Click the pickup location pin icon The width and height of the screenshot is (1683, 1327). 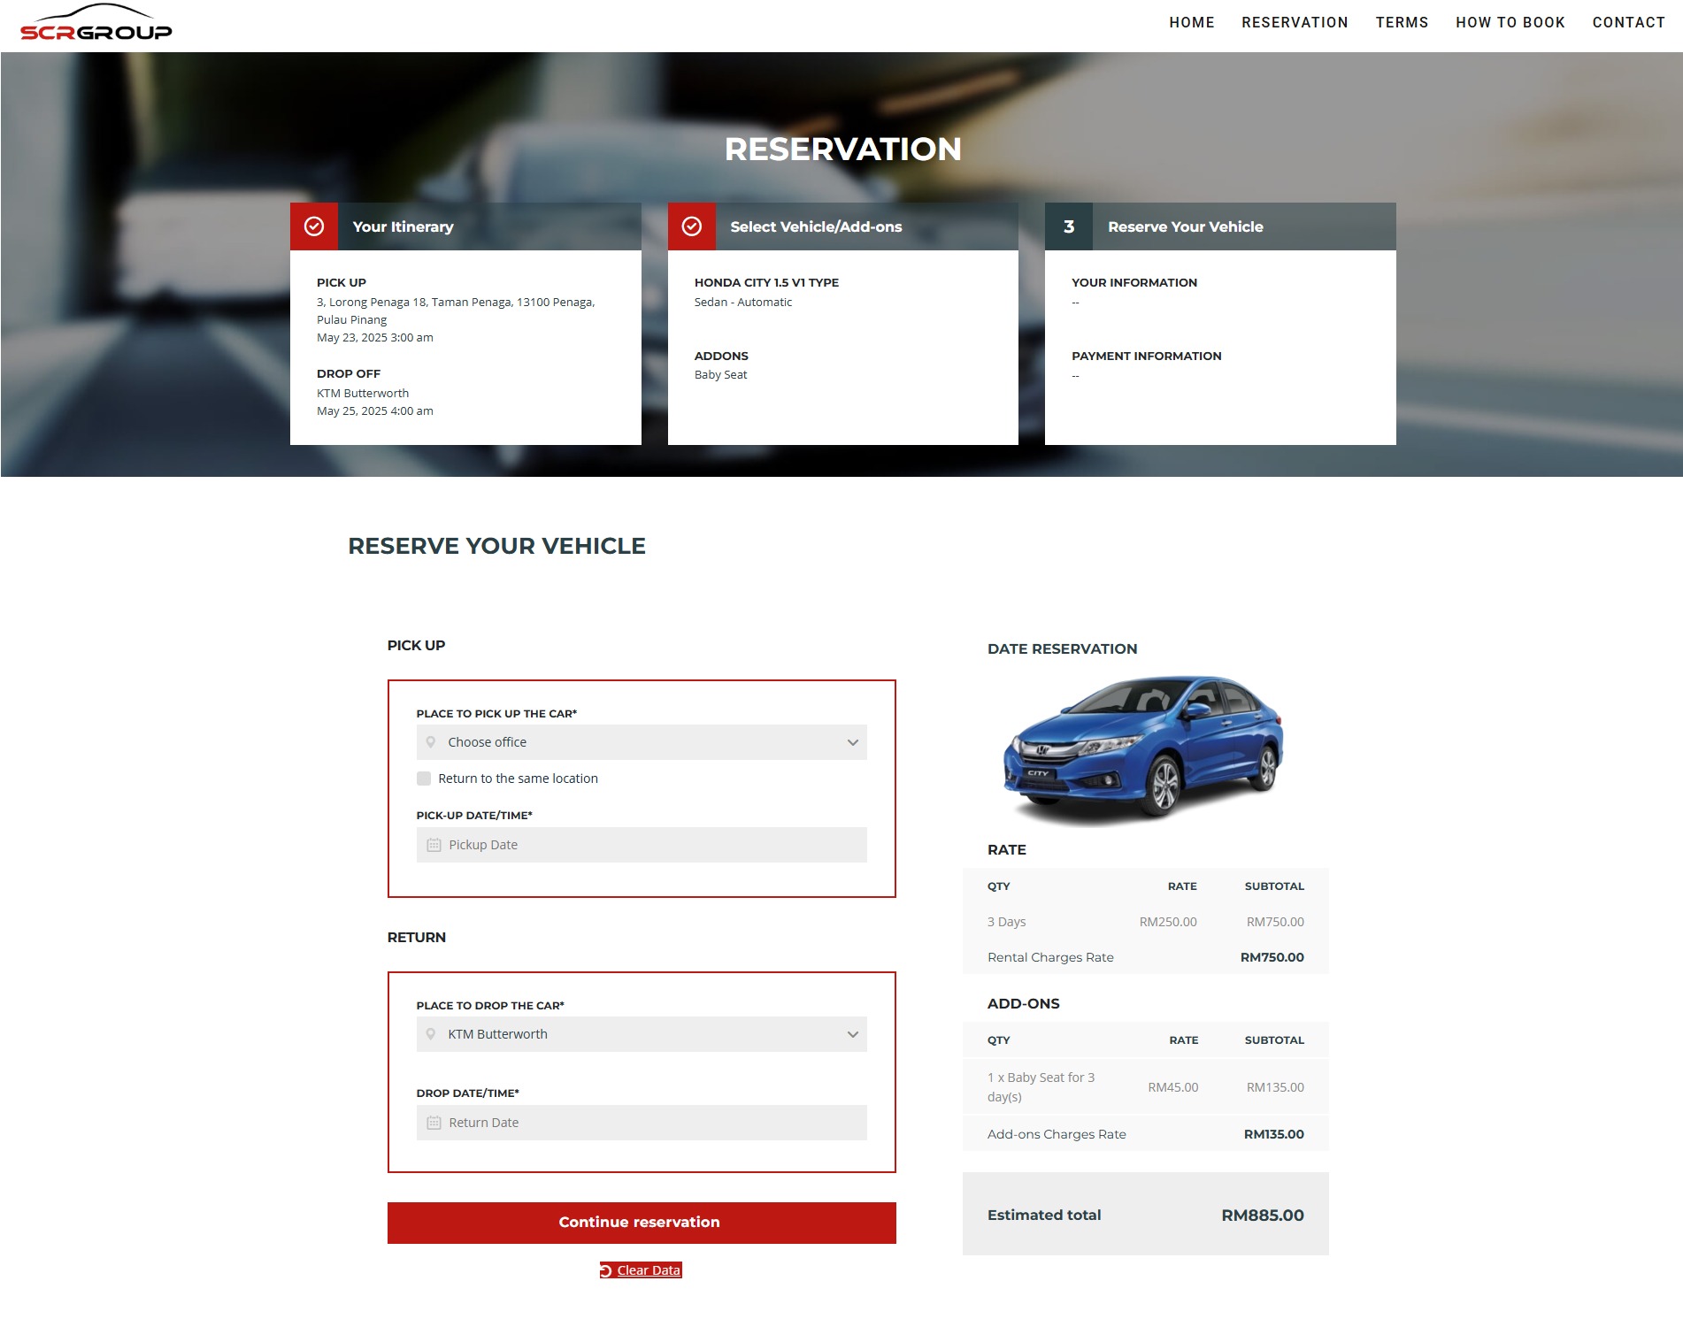(431, 742)
